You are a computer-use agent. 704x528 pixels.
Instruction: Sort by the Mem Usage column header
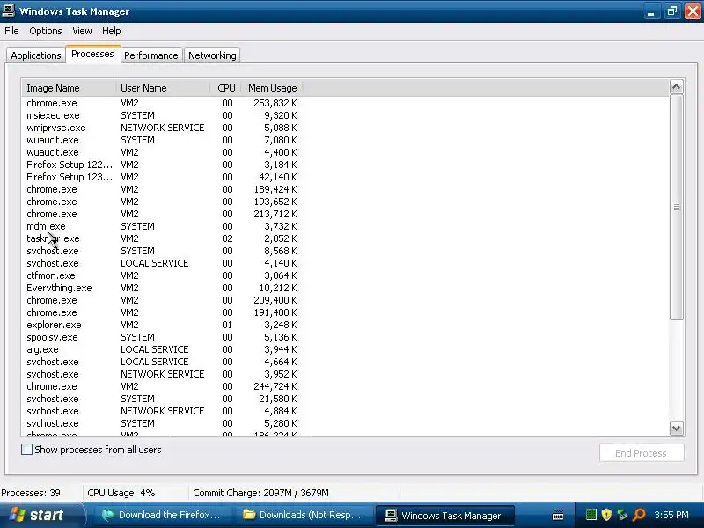(x=272, y=88)
